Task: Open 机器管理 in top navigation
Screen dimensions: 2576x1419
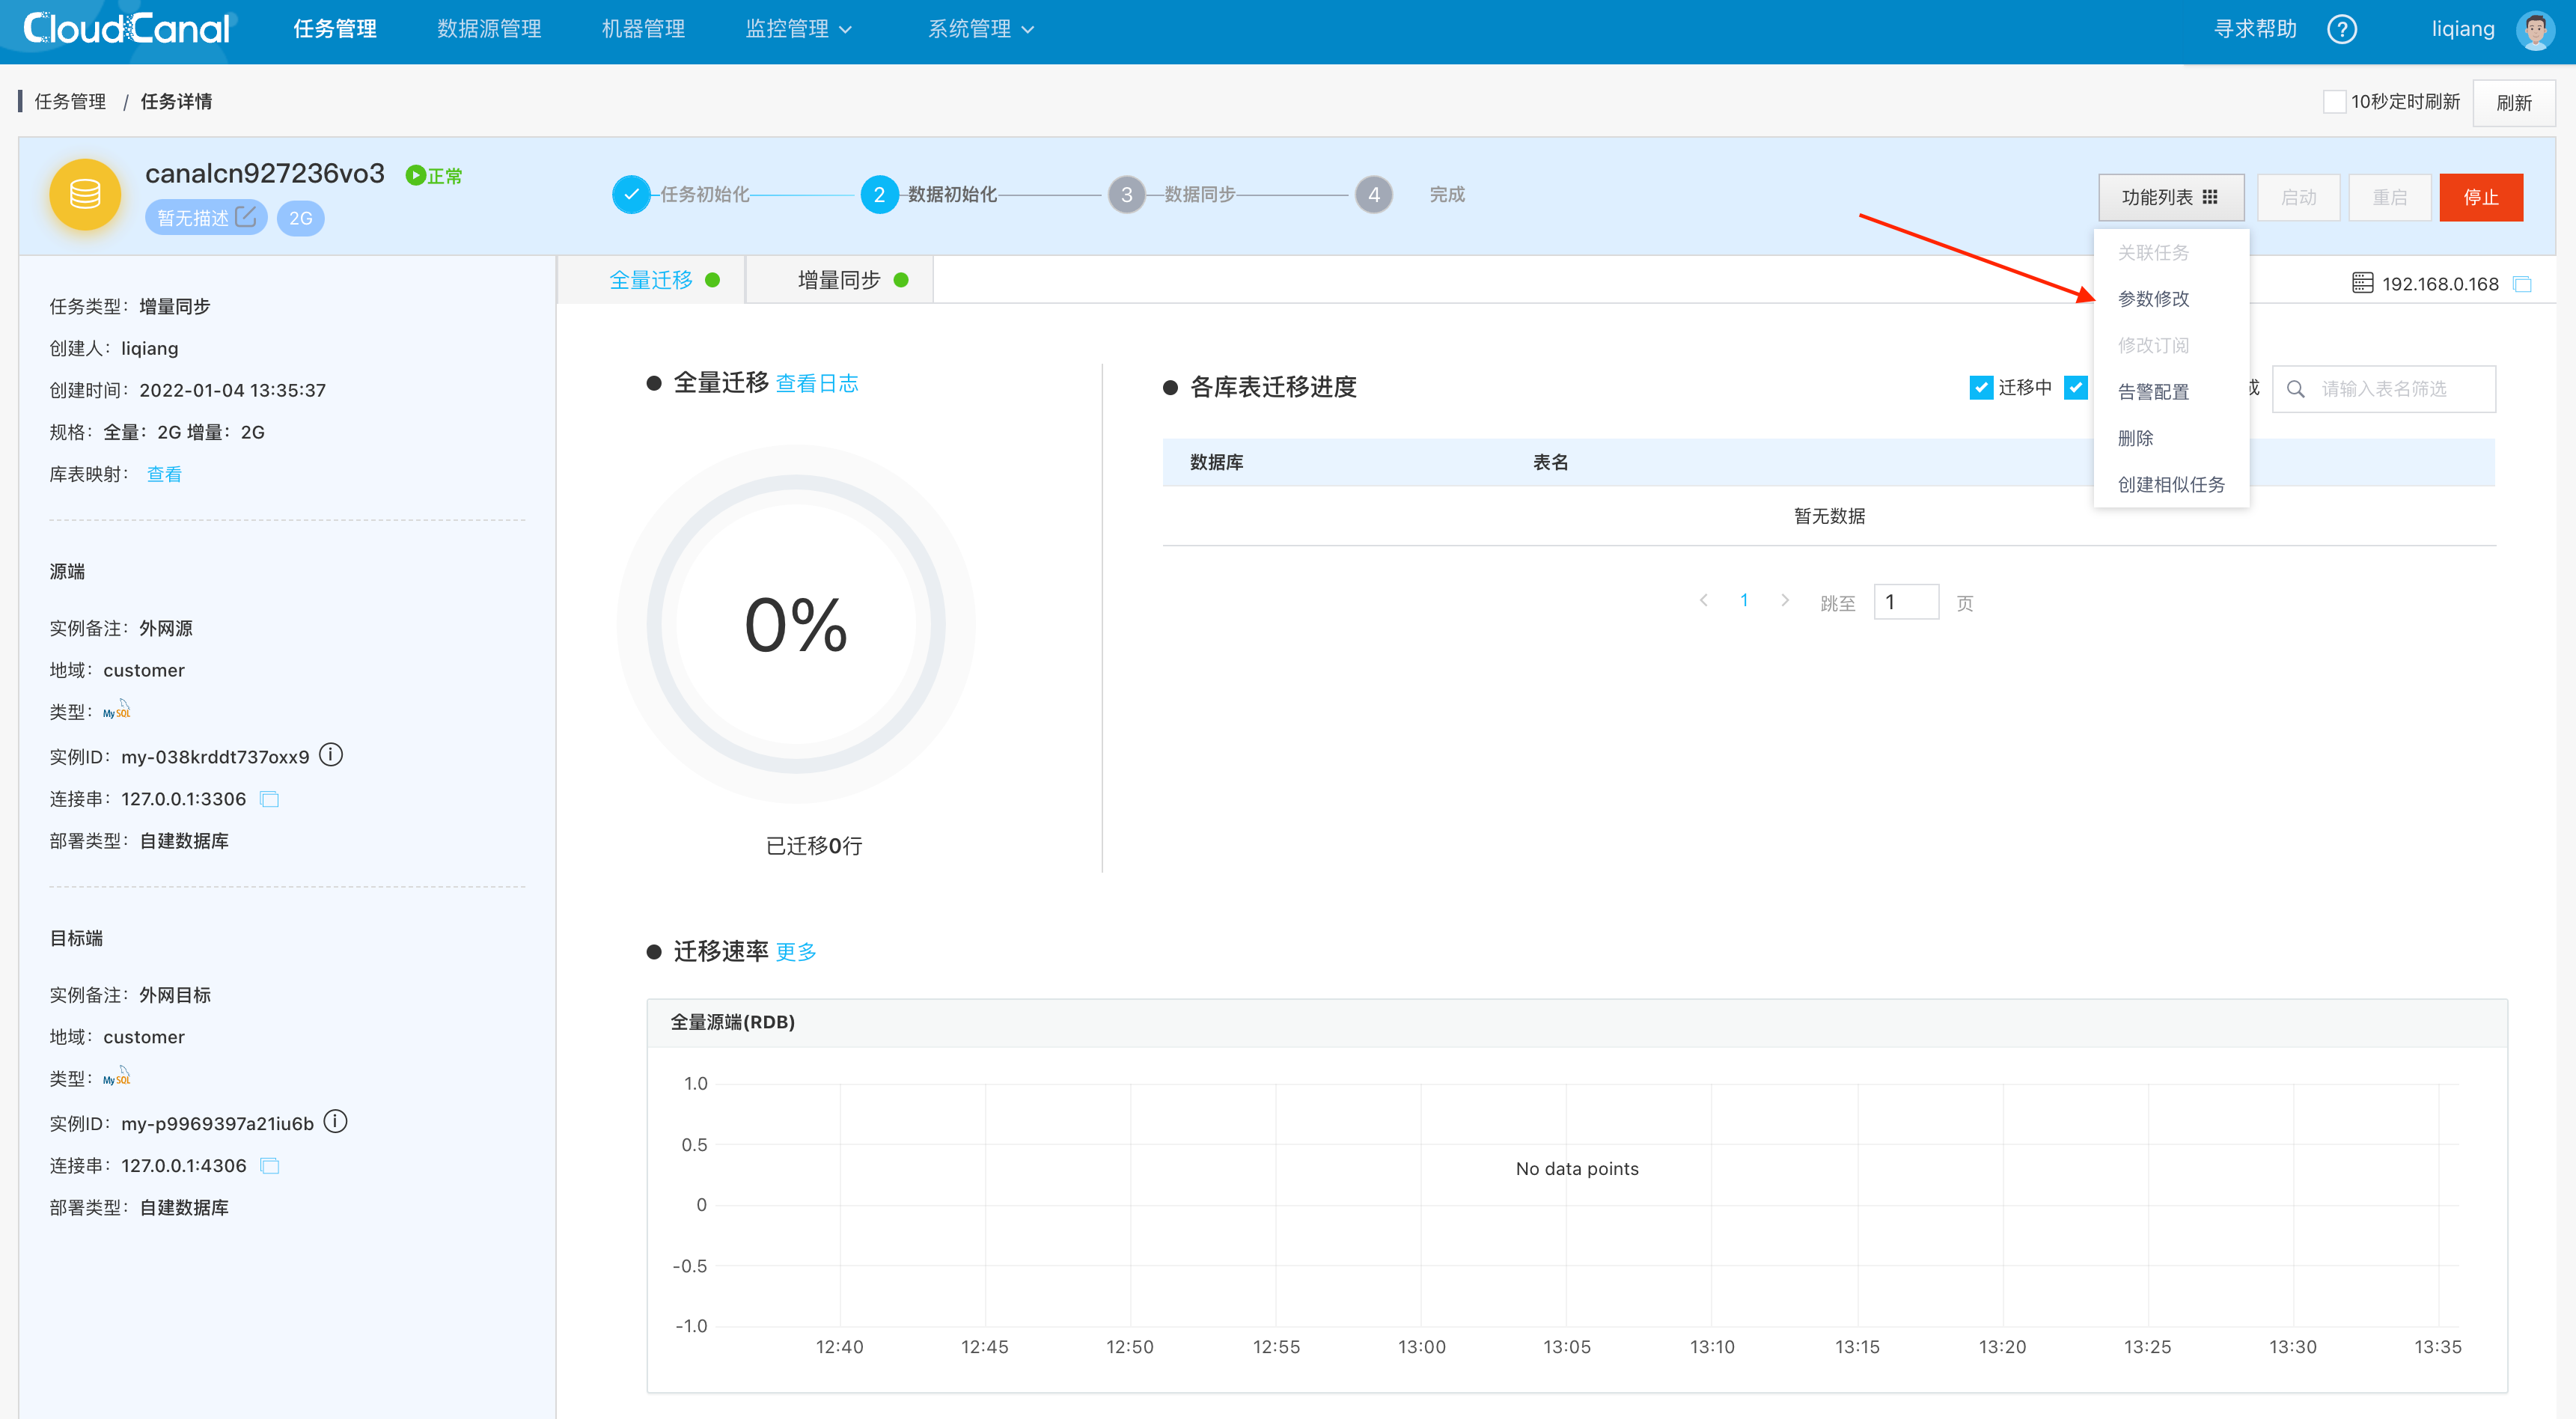Action: tap(643, 29)
